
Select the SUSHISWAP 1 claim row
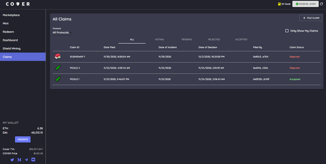pos(187,57)
